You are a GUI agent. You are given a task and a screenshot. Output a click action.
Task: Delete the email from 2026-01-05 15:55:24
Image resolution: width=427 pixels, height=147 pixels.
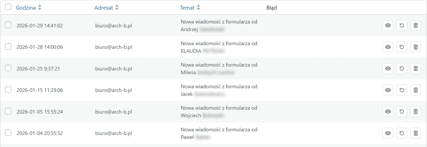(x=415, y=112)
